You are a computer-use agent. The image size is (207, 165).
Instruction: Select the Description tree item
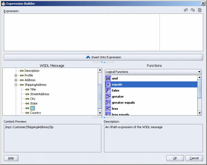32,71
